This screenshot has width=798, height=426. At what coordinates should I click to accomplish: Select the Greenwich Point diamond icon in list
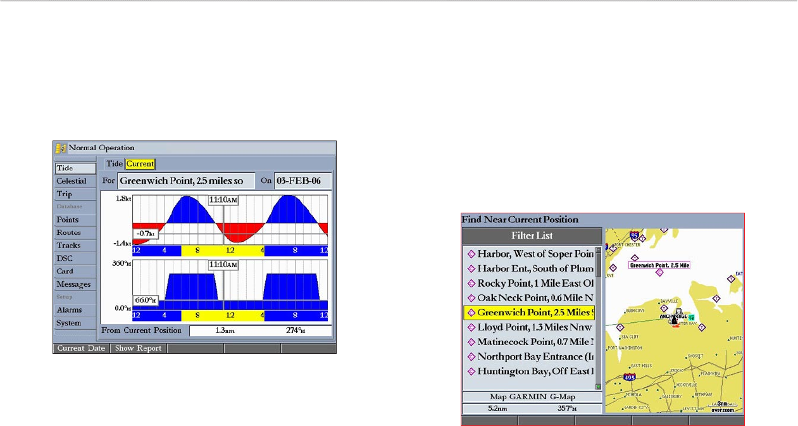471,313
